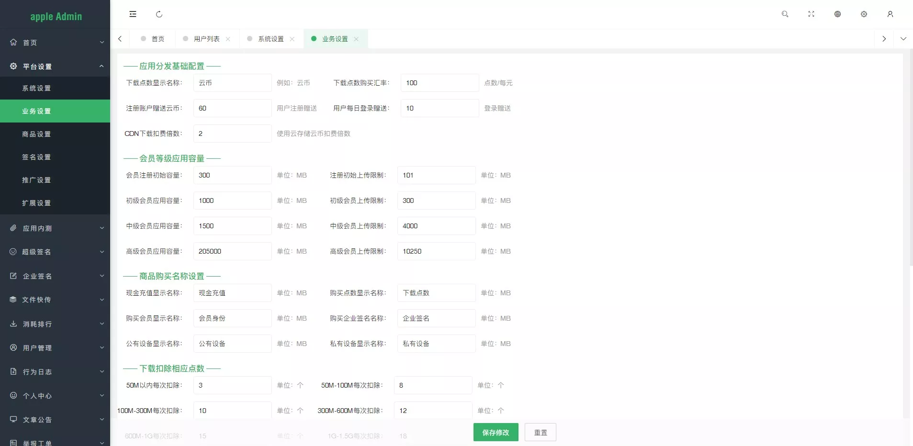Open 扩展设置 in the sidebar
Image resolution: width=913 pixels, height=446 pixels.
coord(55,203)
